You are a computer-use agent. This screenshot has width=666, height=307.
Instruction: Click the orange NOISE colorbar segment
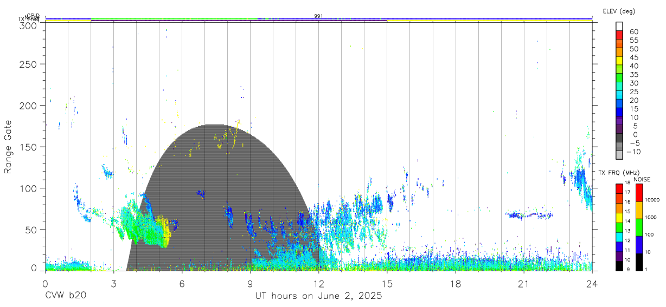[639, 210]
